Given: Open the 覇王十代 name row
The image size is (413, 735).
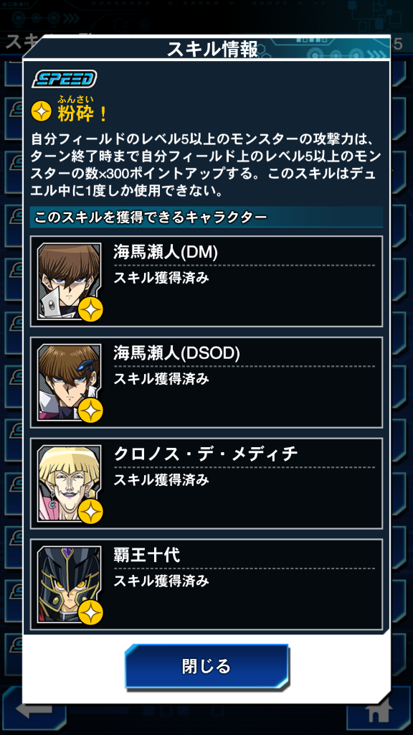Looking at the screenshot, I should click(206, 585).
